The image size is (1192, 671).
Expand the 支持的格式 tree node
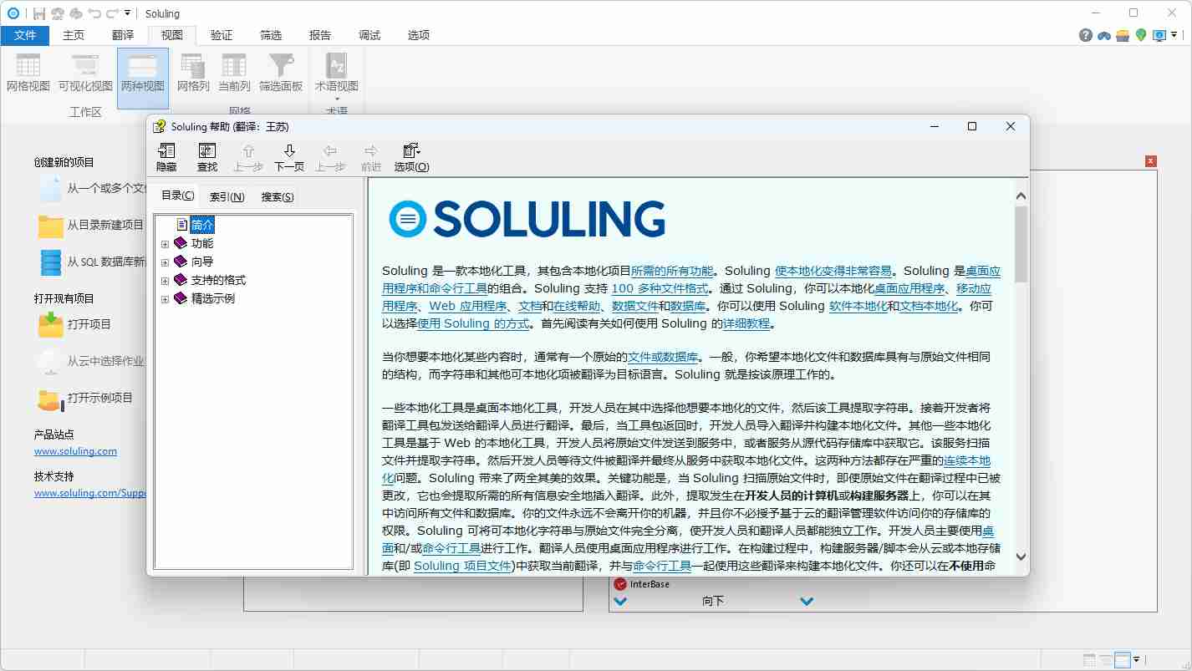[166, 282]
